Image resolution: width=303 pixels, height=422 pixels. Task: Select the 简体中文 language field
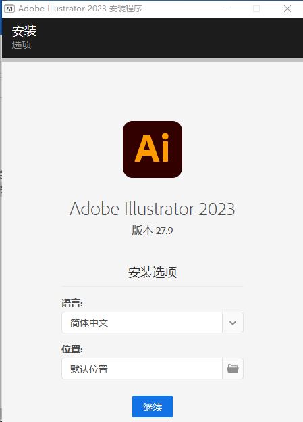142,323
